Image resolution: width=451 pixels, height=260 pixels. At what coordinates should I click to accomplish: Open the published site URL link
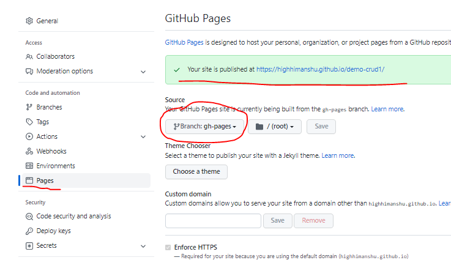(321, 69)
